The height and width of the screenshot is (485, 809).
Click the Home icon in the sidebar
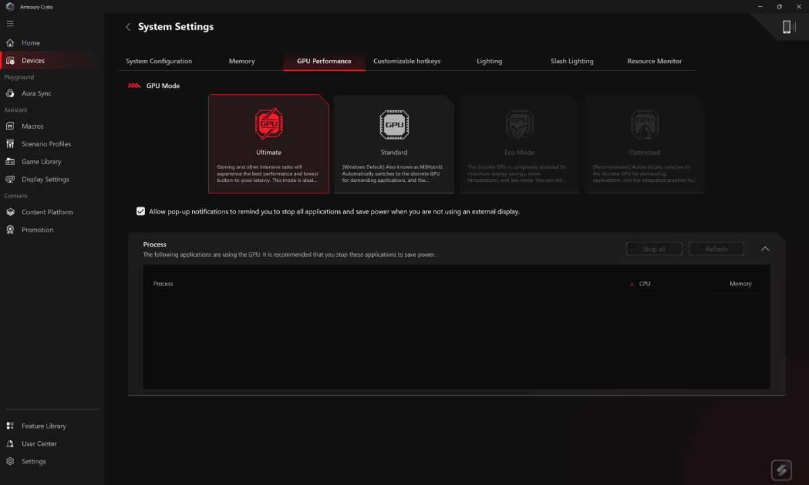[x=10, y=43]
